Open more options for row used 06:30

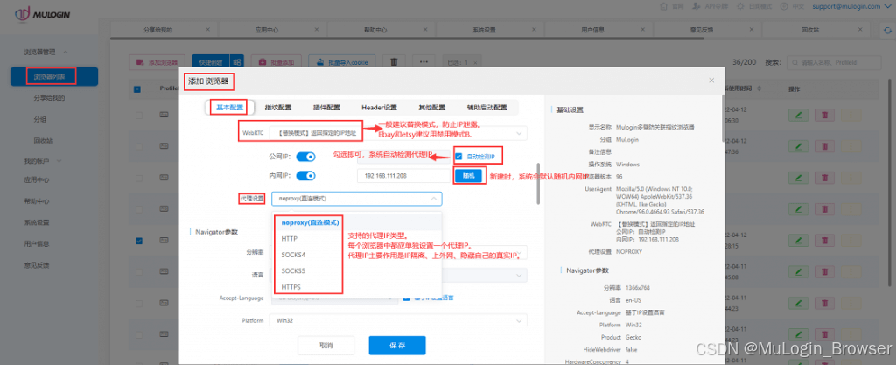tap(851, 115)
